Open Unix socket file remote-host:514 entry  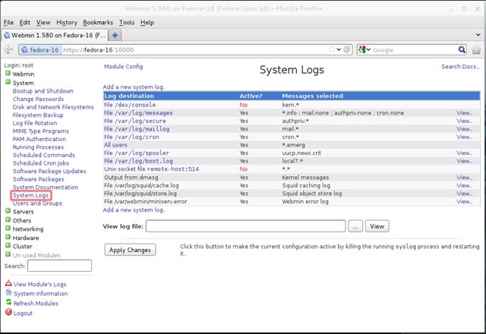point(152,169)
